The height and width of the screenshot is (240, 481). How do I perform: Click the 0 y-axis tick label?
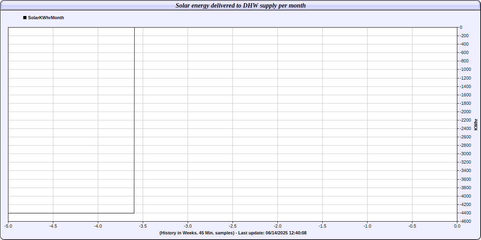461,27
